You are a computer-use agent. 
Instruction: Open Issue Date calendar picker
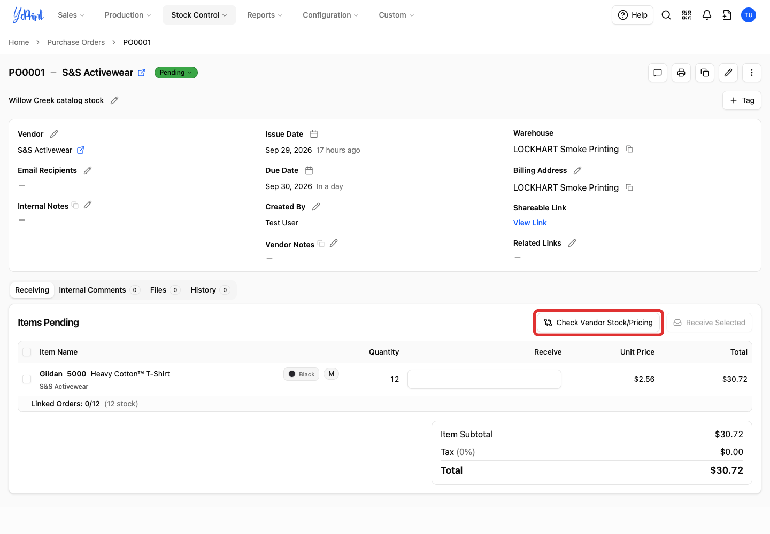[314, 134]
